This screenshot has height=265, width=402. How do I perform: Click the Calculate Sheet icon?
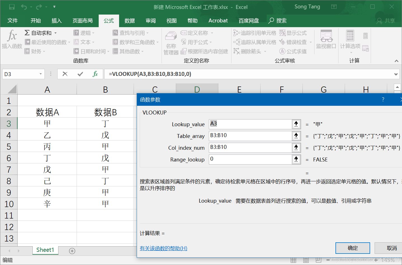point(365,48)
